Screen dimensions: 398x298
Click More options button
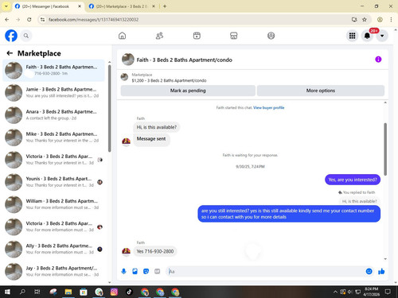(x=321, y=91)
